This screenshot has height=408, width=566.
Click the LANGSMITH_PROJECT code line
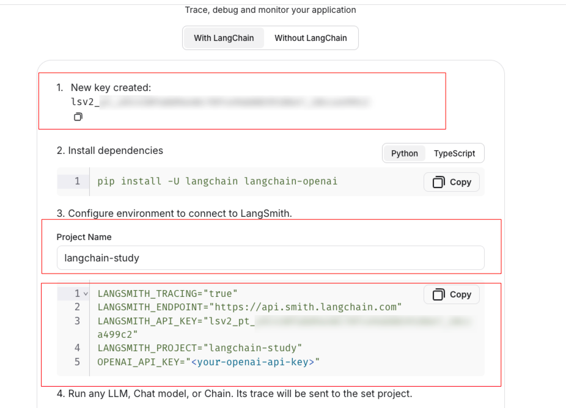(199, 348)
